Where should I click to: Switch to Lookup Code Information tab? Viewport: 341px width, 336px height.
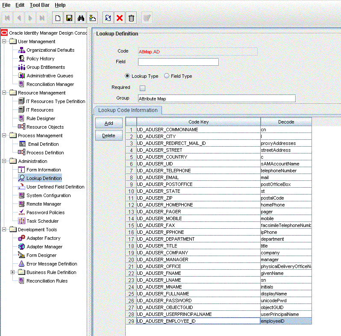(128, 110)
